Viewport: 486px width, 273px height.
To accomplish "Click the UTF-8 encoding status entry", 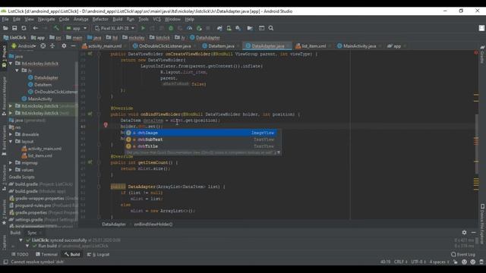I will coord(418,262).
